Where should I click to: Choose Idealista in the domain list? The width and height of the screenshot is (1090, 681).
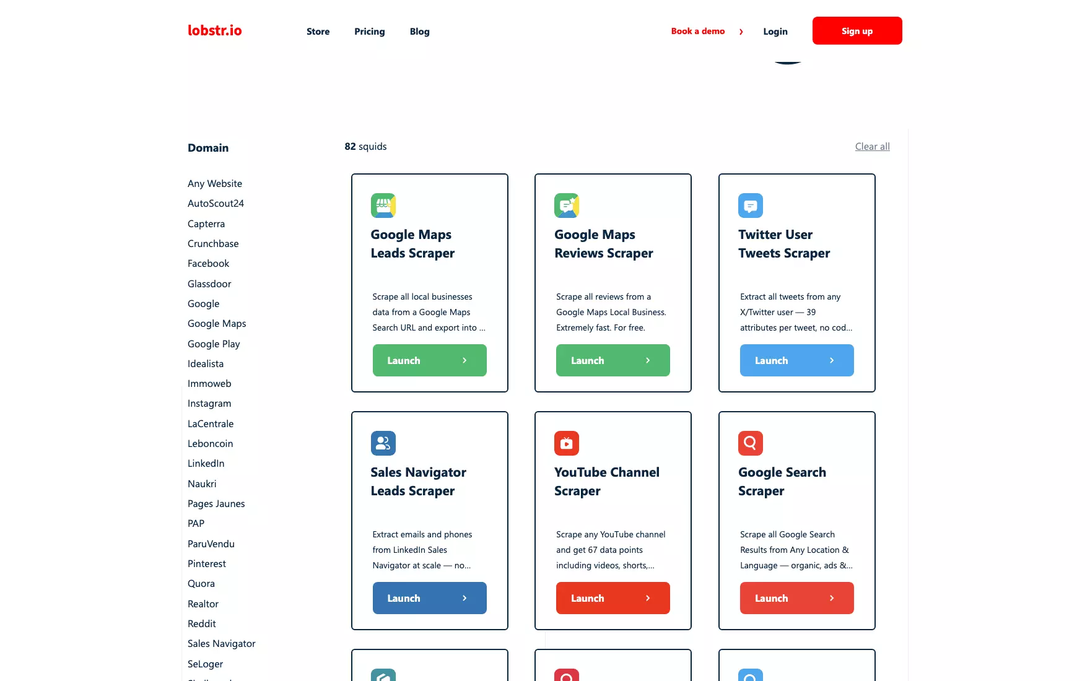pyautogui.click(x=205, y=364)
